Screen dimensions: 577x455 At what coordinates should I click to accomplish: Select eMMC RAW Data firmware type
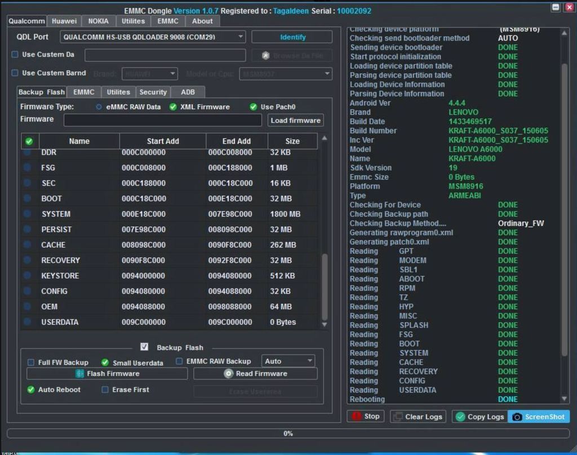click(x=99, y=107)
